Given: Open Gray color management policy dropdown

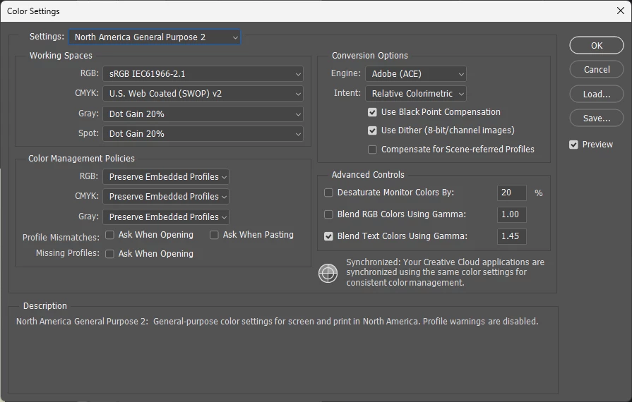Looking at the screenshot, I should pos(166,217).
